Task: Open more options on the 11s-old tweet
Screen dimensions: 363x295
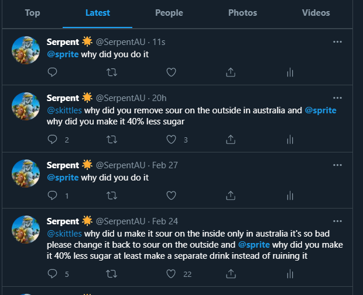Action: 337,42
